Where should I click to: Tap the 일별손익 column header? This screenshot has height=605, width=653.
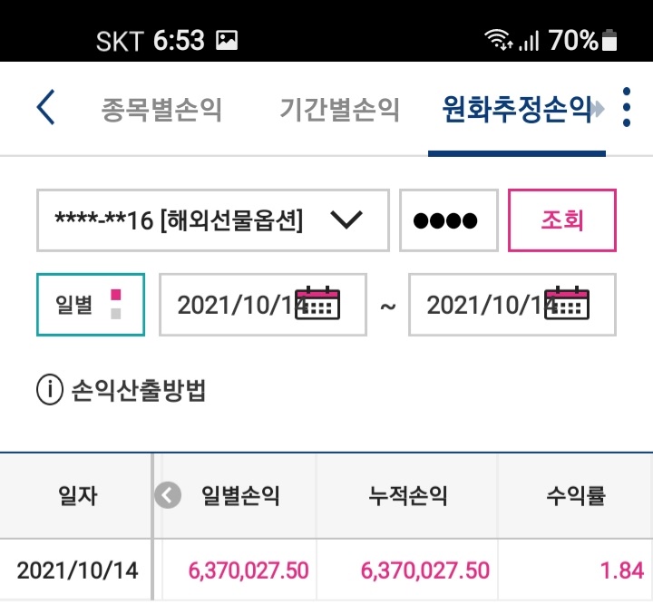(240, 495)
